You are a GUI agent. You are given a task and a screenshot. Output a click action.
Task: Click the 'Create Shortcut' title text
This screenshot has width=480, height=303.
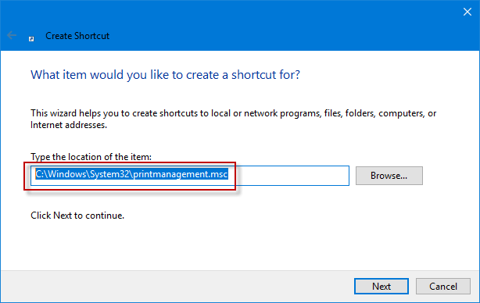tap(77, 36)
